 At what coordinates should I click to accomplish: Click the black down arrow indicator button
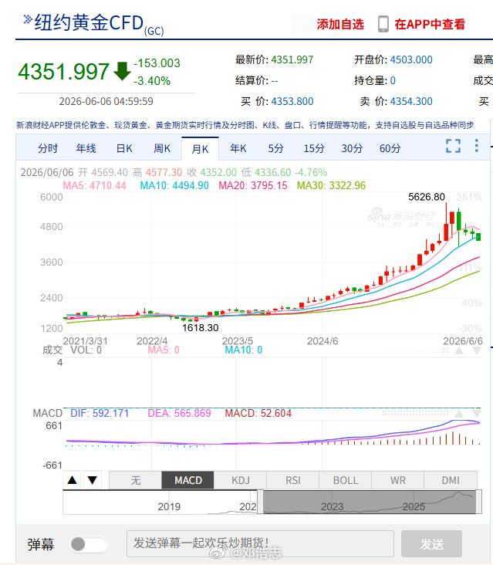click(92, 480)
